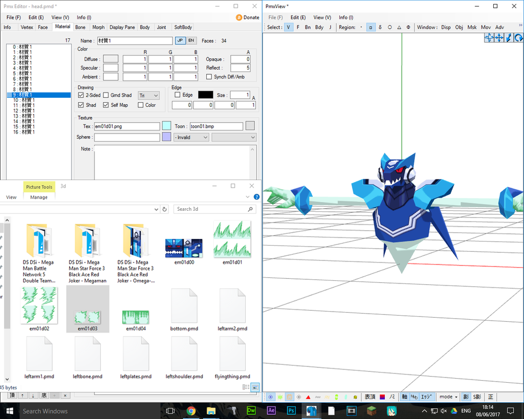Toggle the Self Map checkbox
524x419 pixels.
coord(106,105)
